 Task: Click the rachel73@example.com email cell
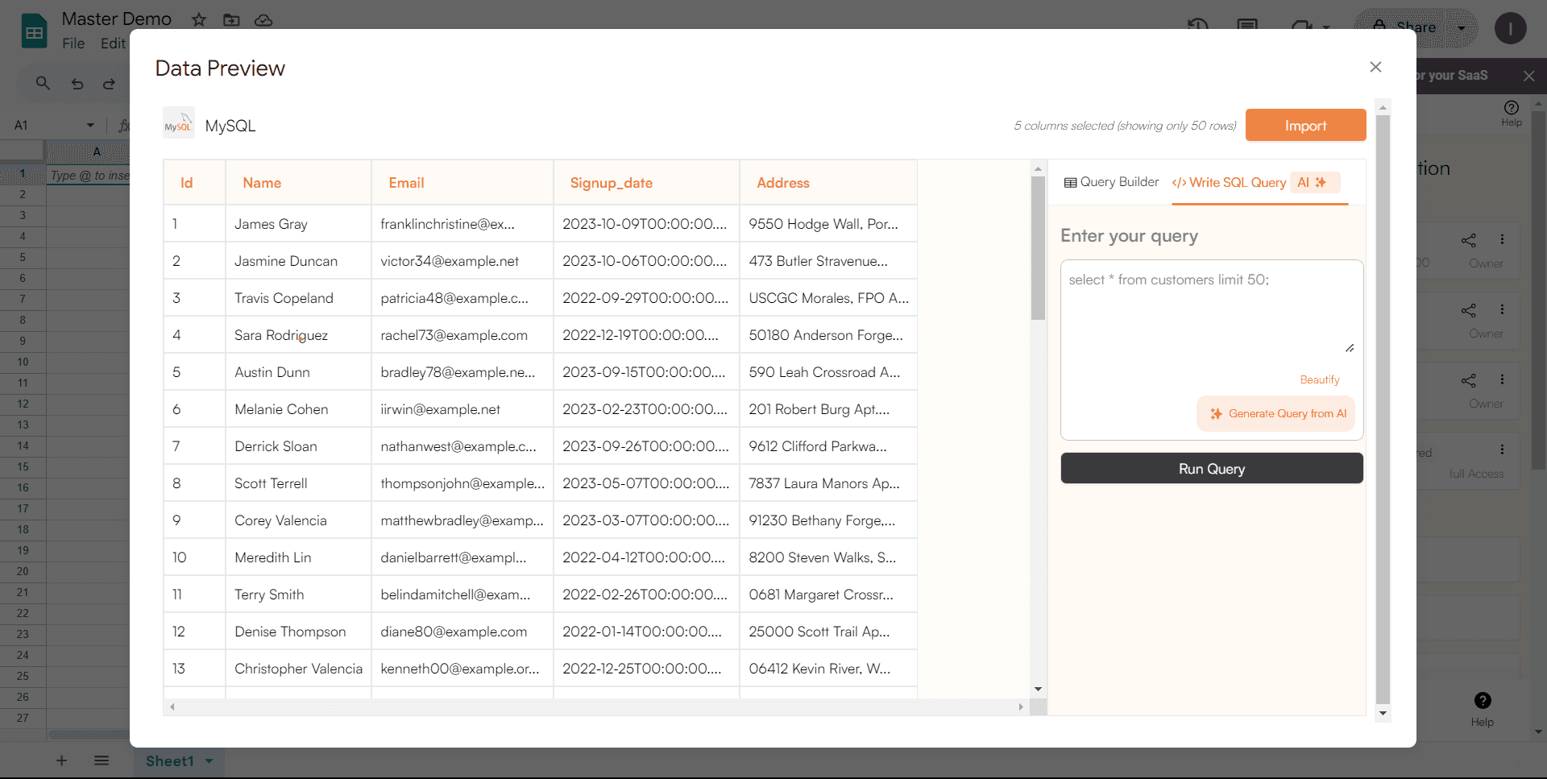click(462, 335)
